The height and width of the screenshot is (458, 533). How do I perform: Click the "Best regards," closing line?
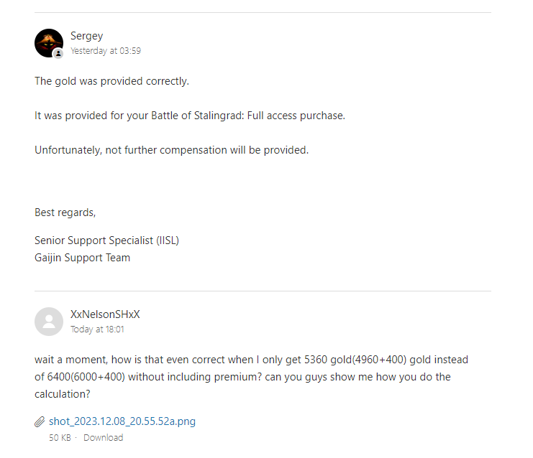click(65, 212)
